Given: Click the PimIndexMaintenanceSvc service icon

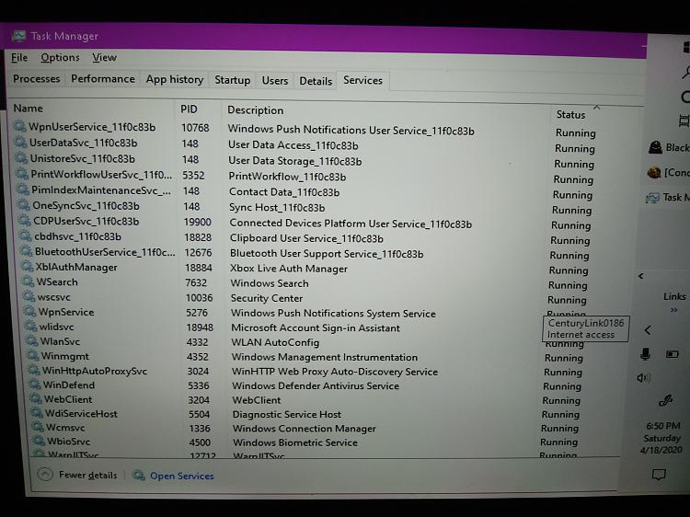Looking at the screenshot, I should [24, 190].
